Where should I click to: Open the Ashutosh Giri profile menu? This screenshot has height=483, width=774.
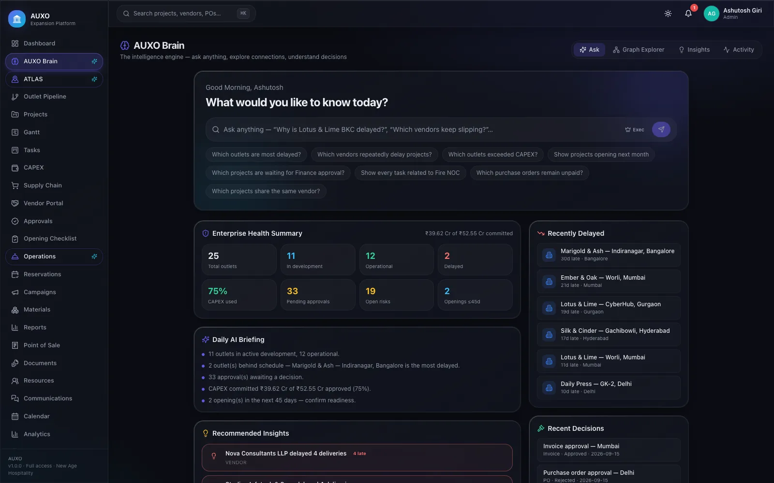click(733, 14)
